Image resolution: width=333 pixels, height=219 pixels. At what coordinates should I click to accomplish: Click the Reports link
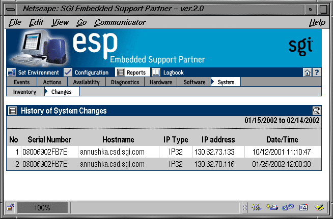pyautogui.click(x=136, y=72)
